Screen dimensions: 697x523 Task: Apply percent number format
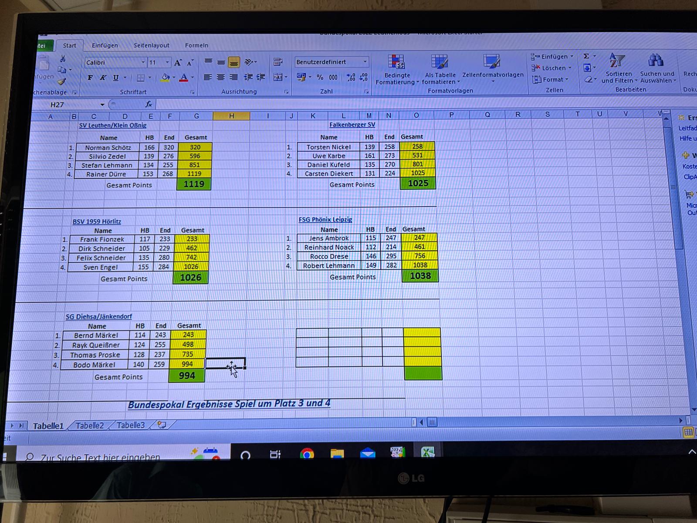point(320,77)
